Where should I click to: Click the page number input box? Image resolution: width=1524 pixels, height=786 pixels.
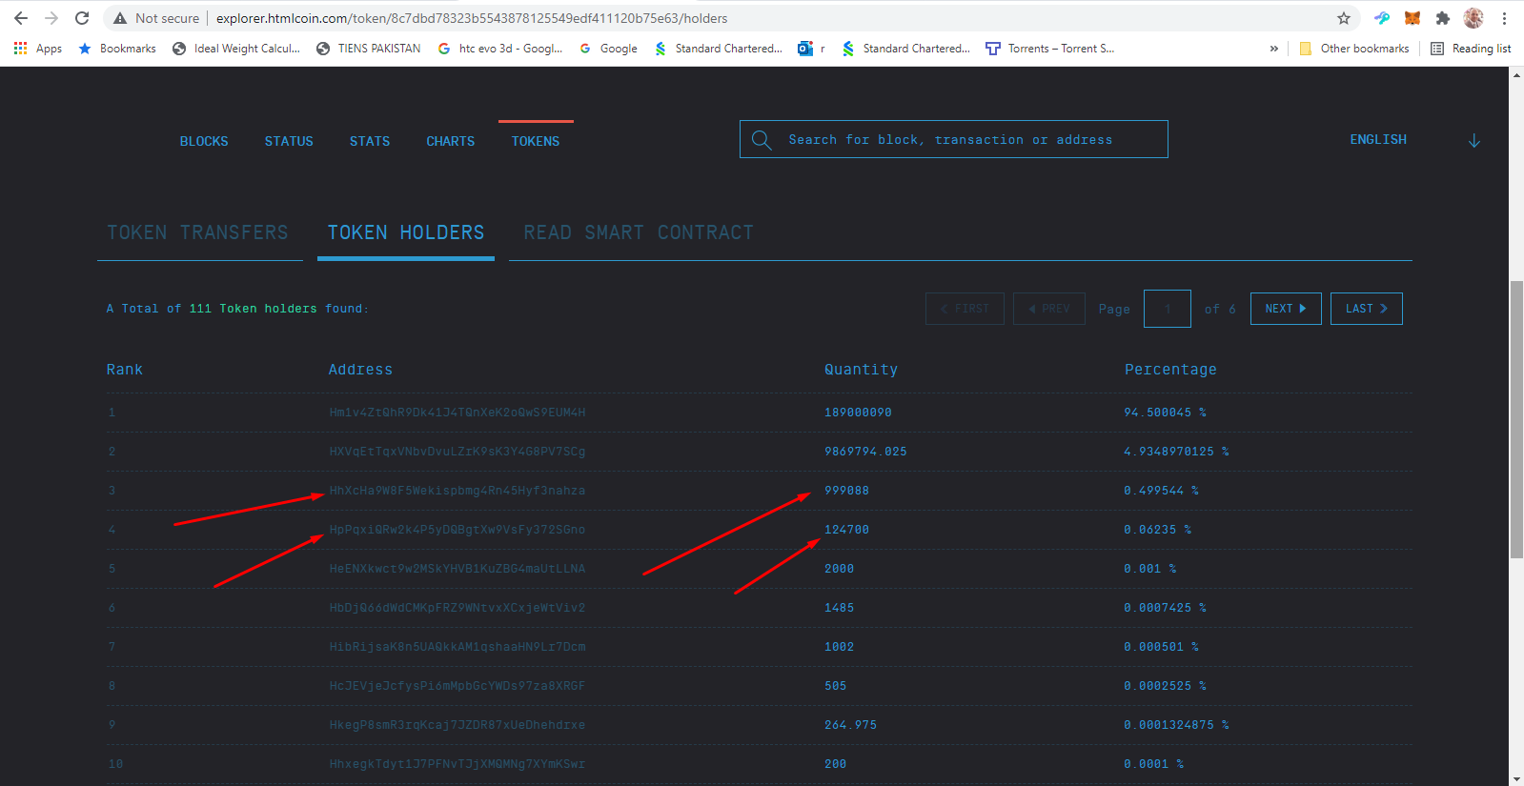pos(1168,309)
